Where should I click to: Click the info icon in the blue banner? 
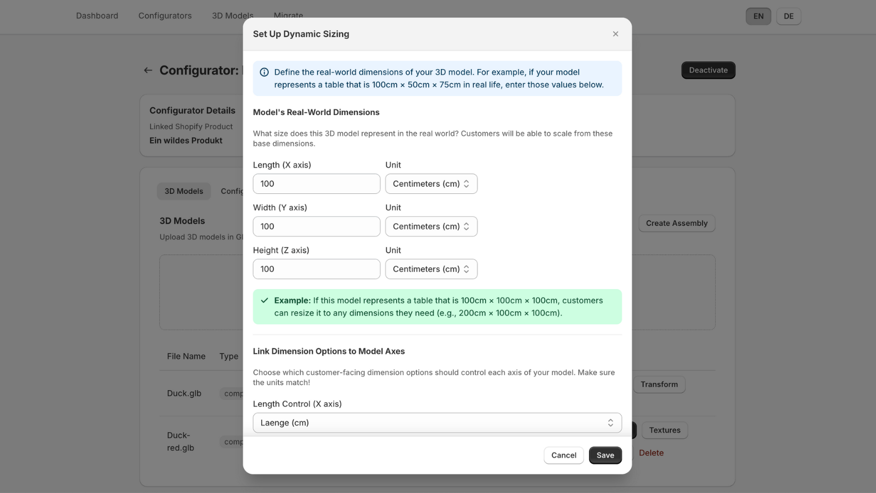coord(264,72)
